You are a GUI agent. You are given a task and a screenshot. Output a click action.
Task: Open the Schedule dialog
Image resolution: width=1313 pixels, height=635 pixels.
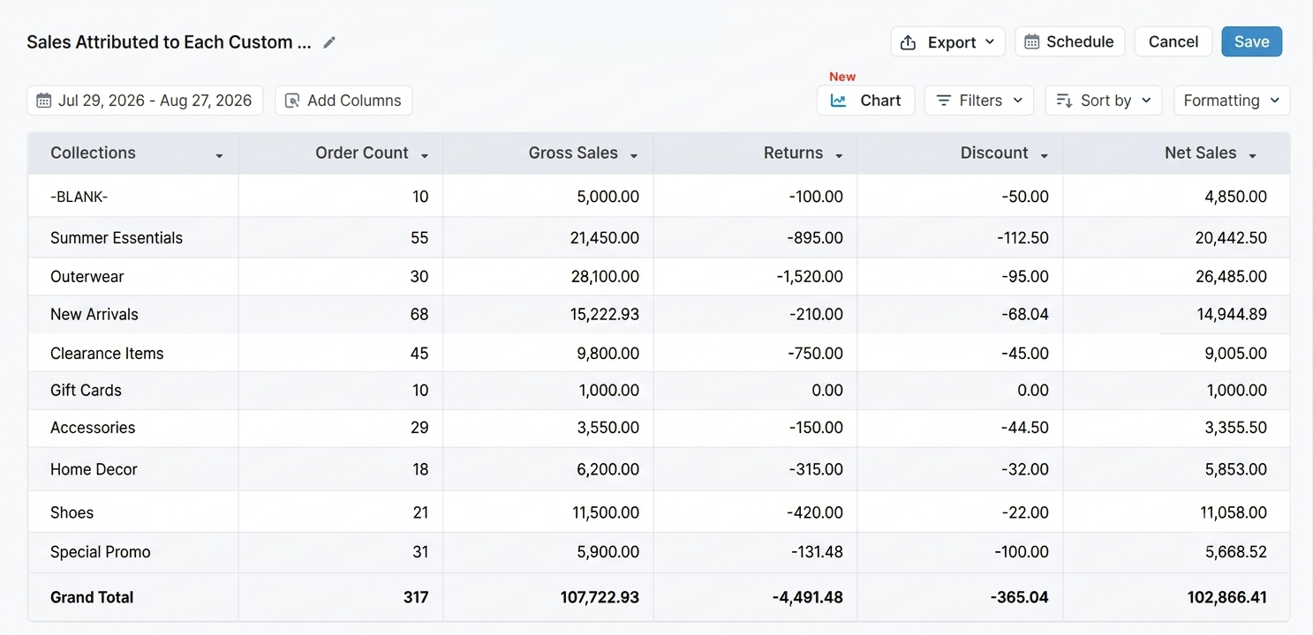(x=1070, y=41)
